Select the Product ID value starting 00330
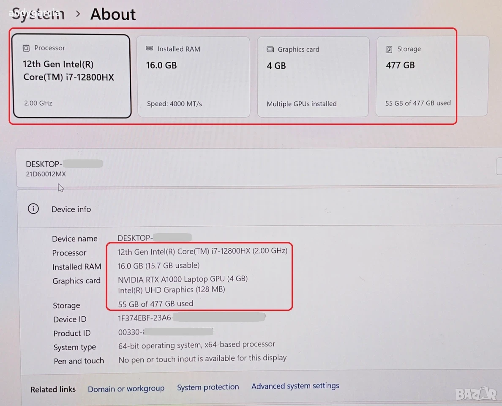Viewport: 502px width, 406px height. click(x=166, y=332)
